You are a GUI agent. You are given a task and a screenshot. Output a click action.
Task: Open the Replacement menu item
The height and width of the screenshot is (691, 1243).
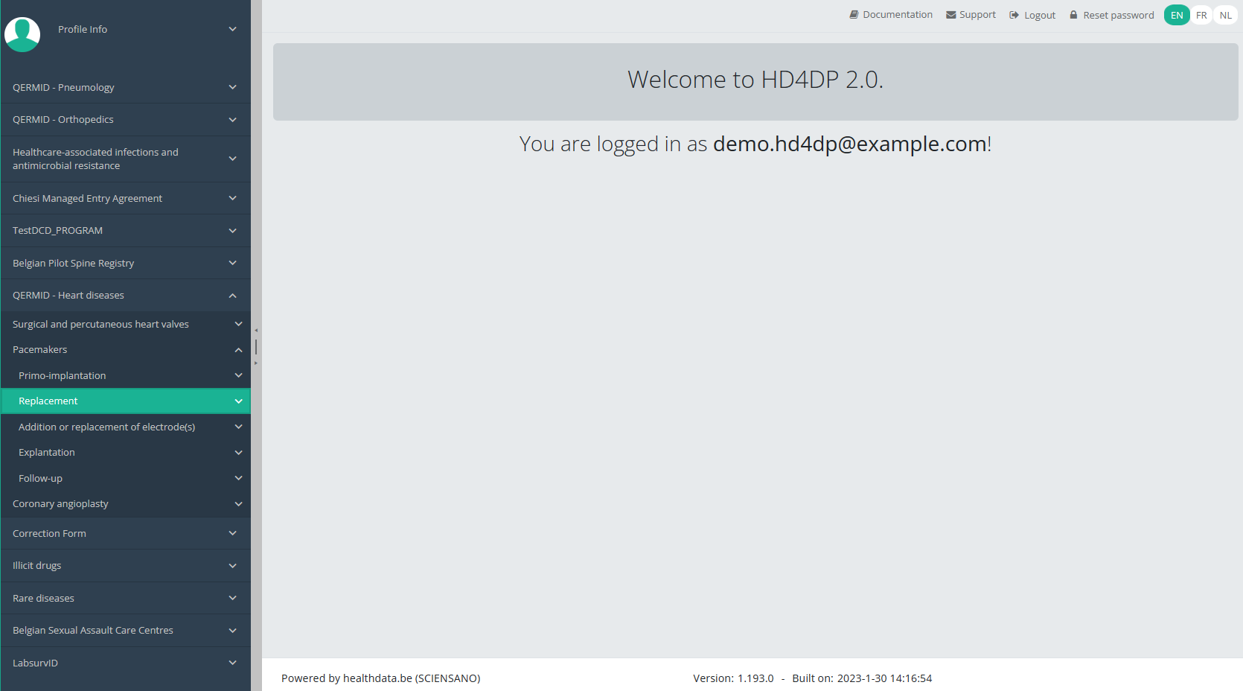(48, 401)
